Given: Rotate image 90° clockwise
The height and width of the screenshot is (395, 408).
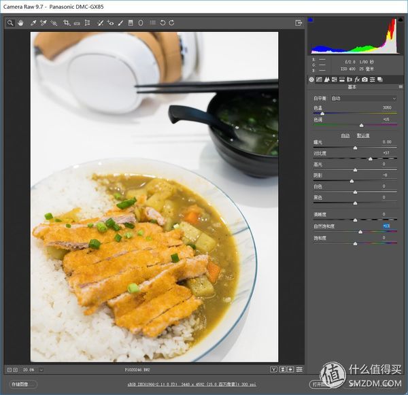Looking at the screenshot, I should point(171,23).
